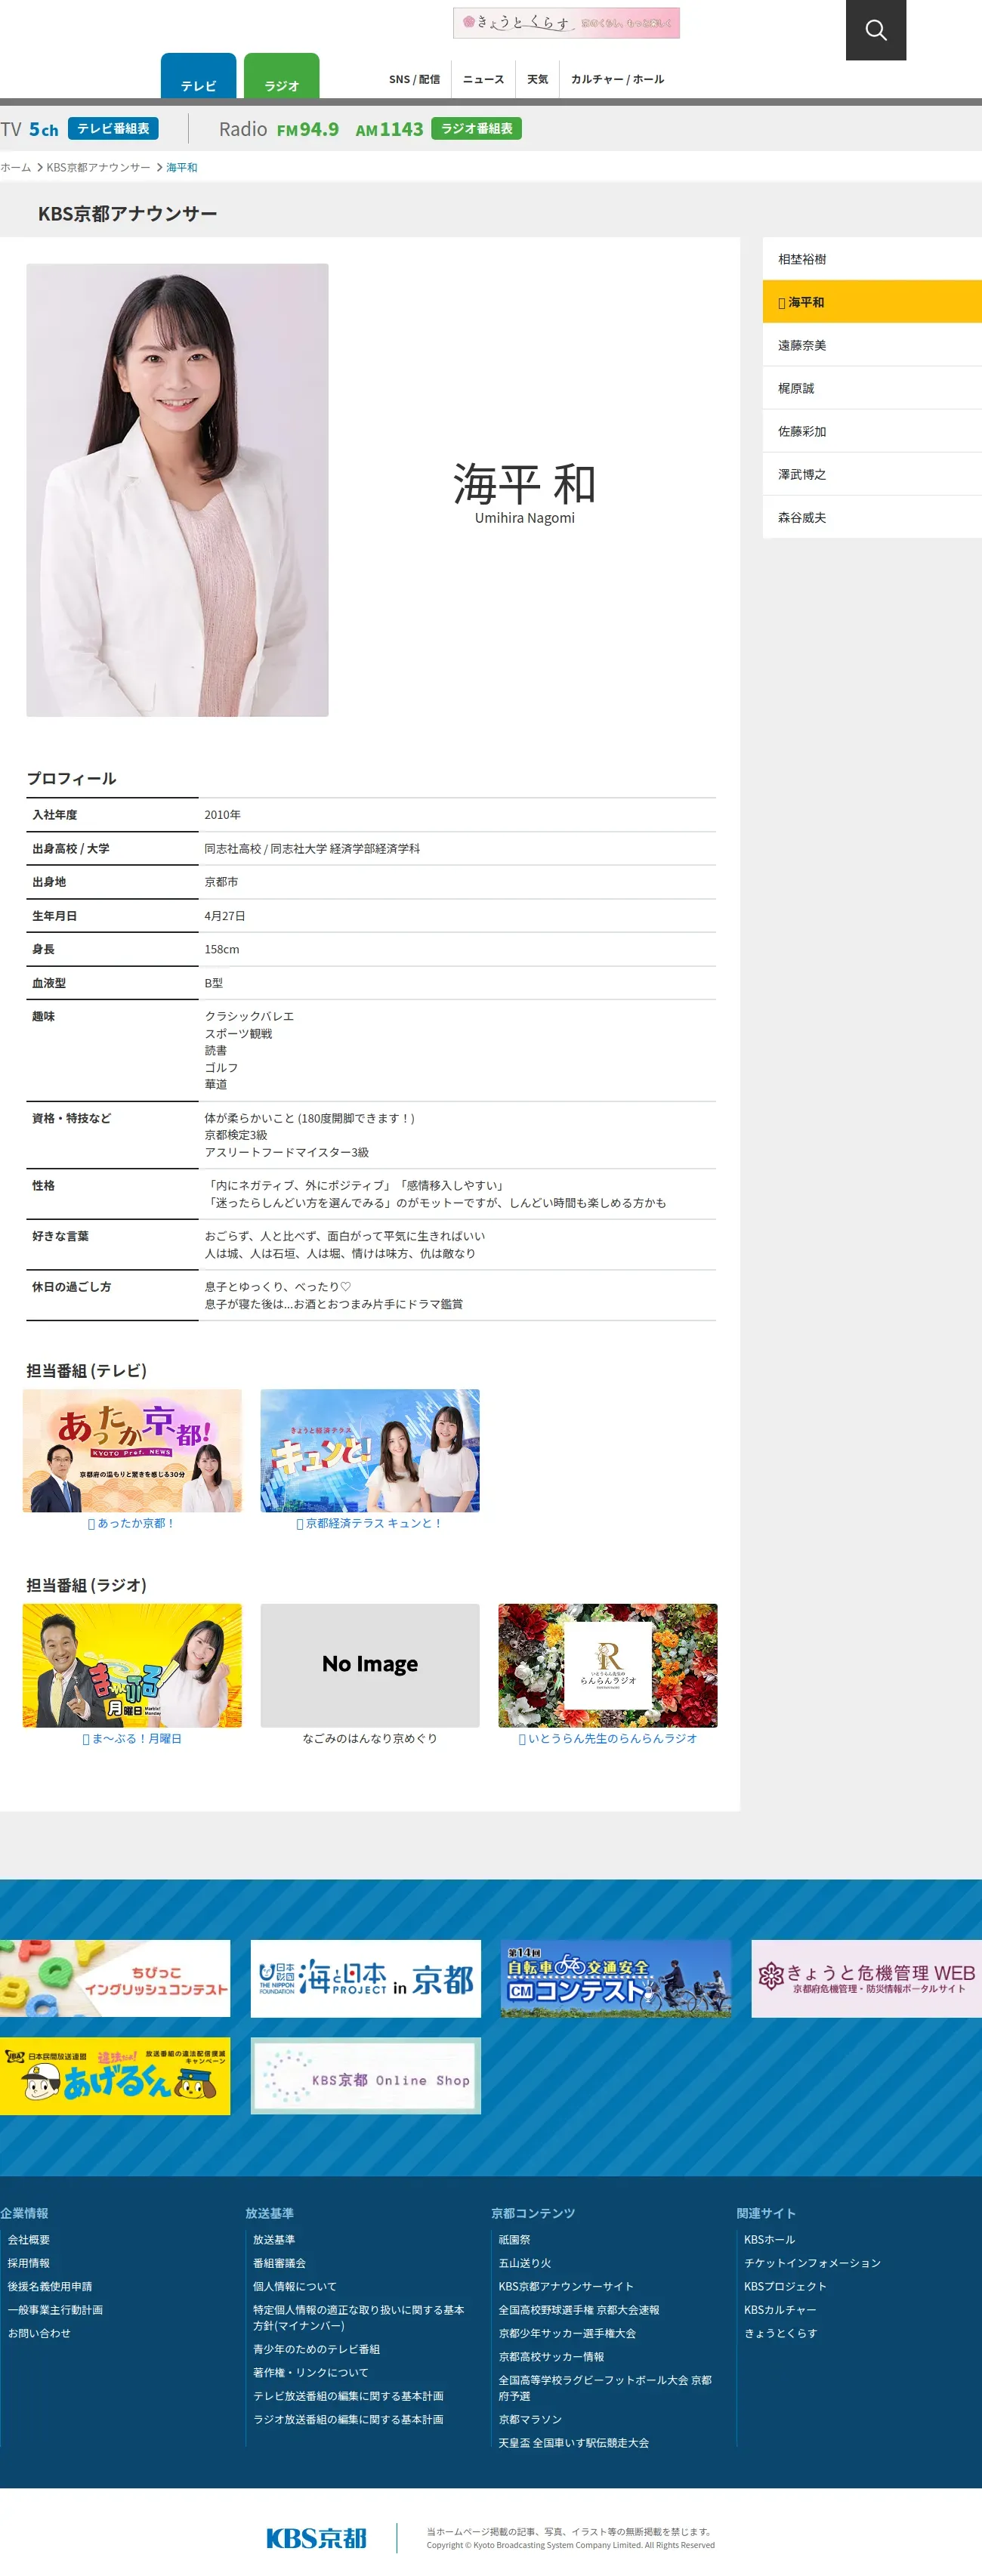
Task: Click the テレビ番組表 button
Action: click(113, 128)
